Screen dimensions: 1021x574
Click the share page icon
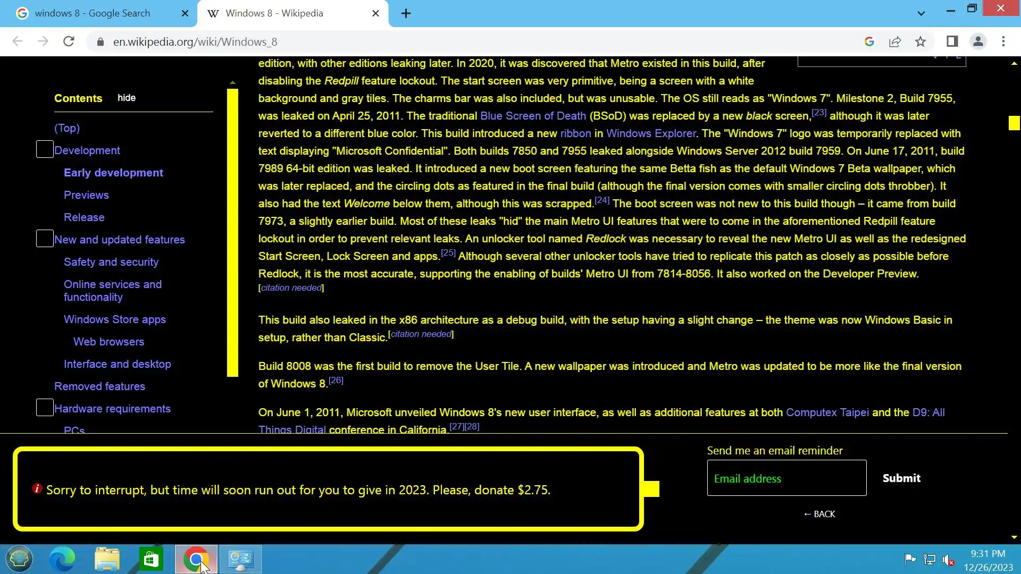pos(895,41)
